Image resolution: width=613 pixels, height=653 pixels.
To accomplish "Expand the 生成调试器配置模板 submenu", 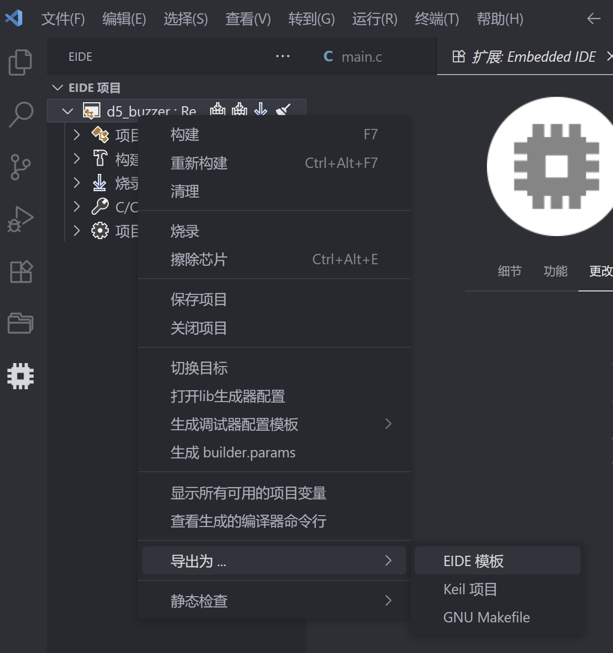I will [235, 424].
